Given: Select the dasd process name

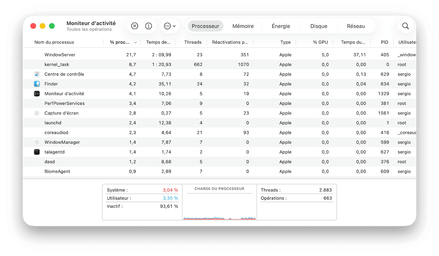Looking at the screenshot, I should coord(50,162).
